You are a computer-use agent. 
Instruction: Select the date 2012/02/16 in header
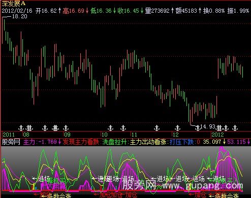pos(17,11)
